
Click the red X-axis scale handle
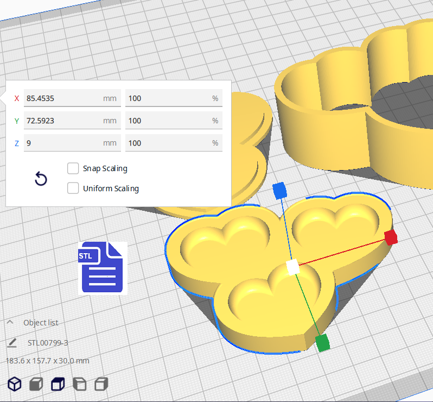(391, 237)
